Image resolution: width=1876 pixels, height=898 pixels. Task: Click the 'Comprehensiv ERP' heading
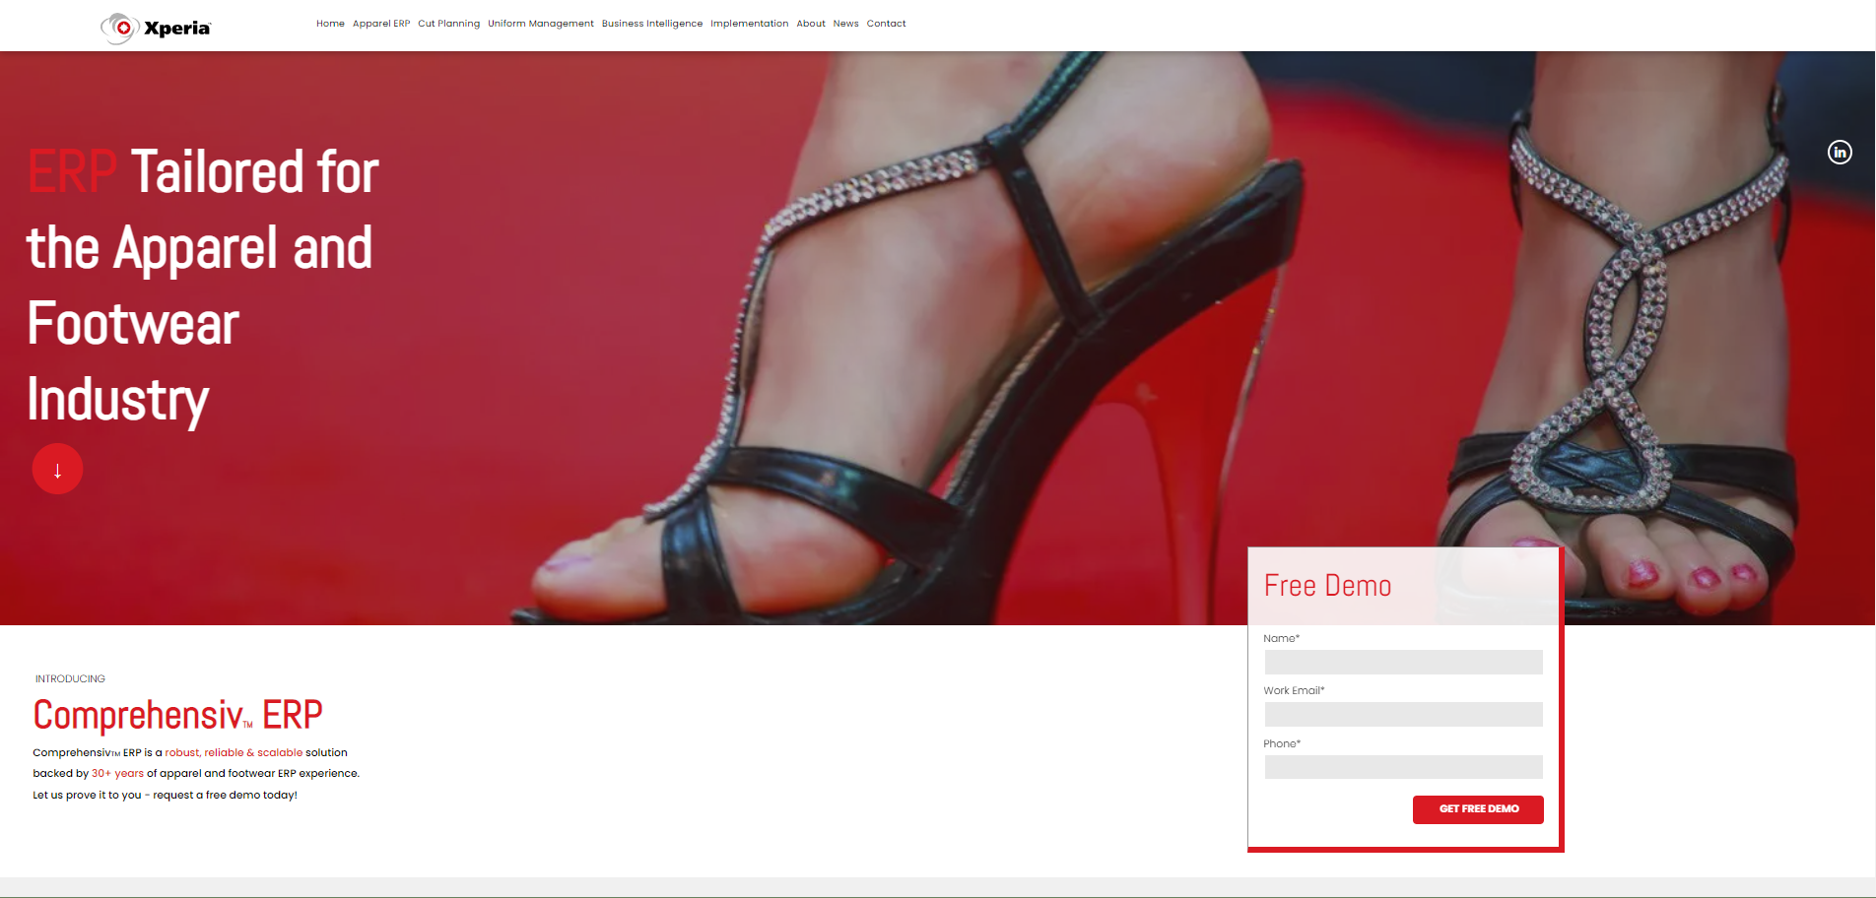[177, 715]
